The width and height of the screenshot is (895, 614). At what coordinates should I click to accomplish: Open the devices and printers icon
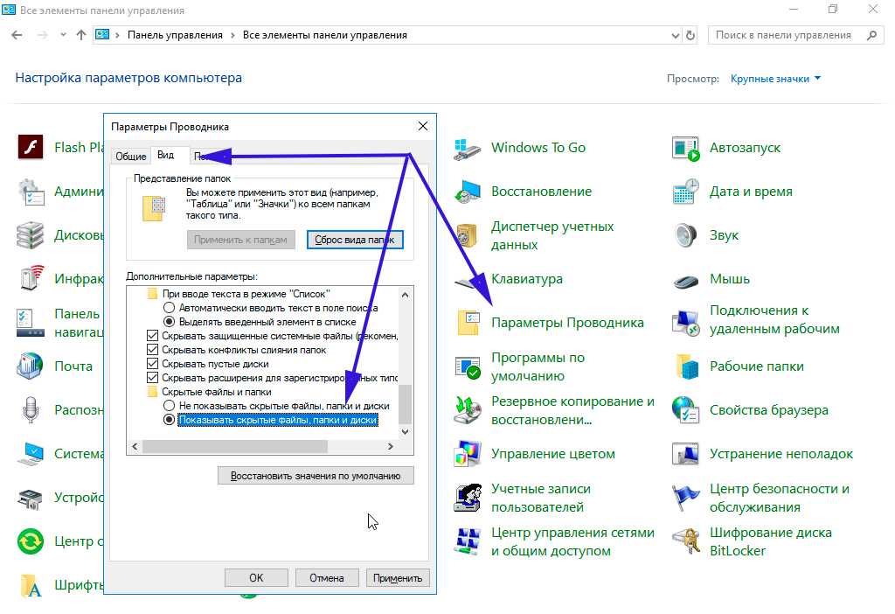pyautogui.click(x=31, y=498)
